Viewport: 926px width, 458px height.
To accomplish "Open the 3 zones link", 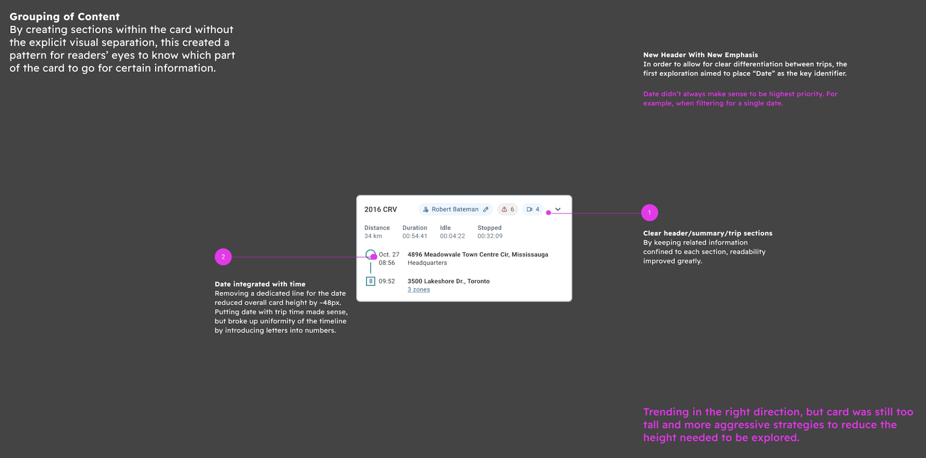I will 418,290.
